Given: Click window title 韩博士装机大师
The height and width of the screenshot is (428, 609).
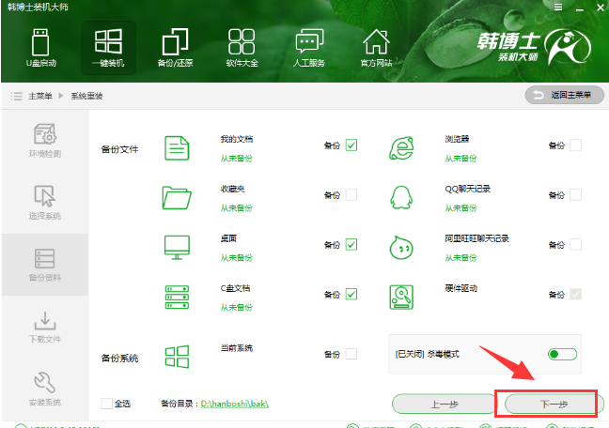Looking at the screenshot, I should (x=38, y=7).
